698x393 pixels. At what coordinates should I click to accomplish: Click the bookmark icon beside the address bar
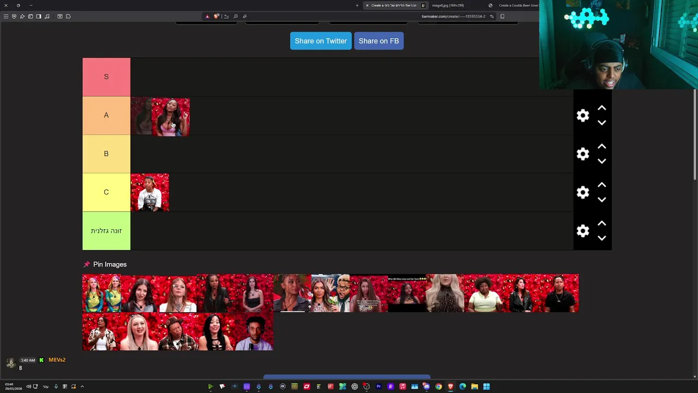pos(502,16)
